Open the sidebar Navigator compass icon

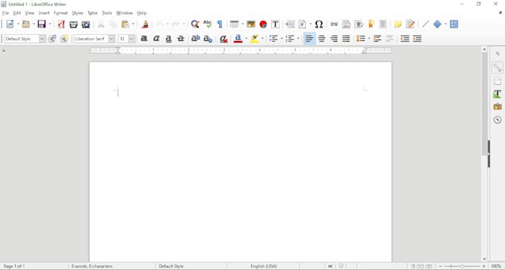click(498, 120)
